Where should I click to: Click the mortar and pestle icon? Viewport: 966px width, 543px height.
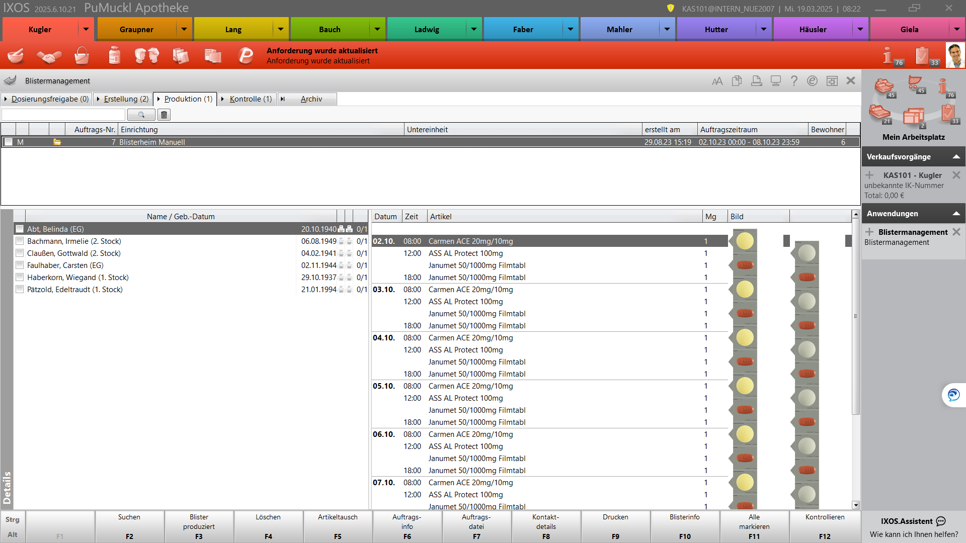coord(16,55)
